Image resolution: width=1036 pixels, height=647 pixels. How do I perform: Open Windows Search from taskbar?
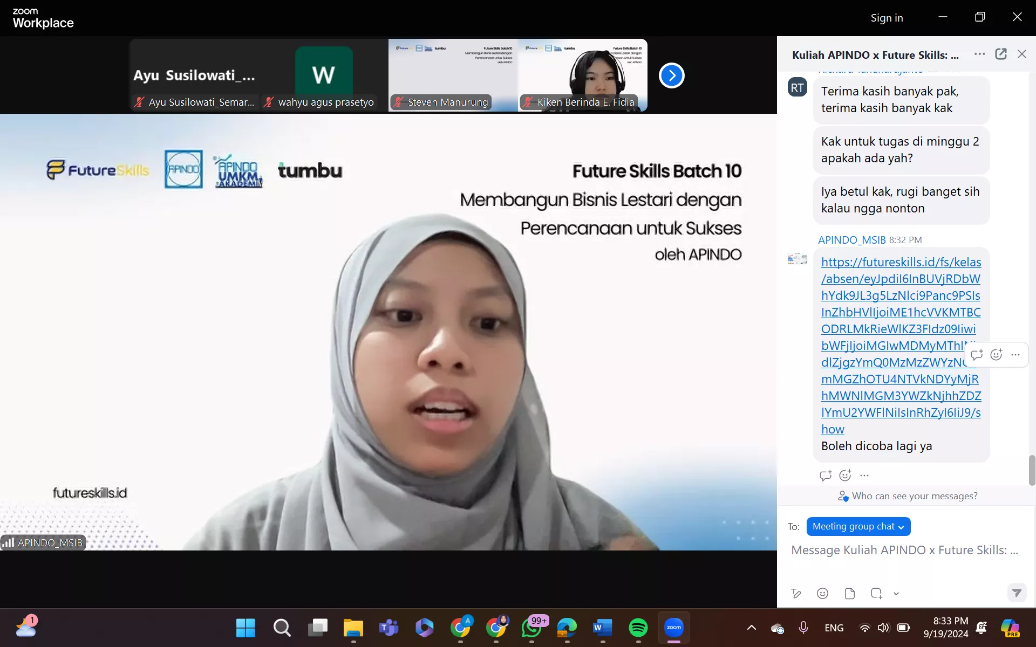[x=282, y=628]
